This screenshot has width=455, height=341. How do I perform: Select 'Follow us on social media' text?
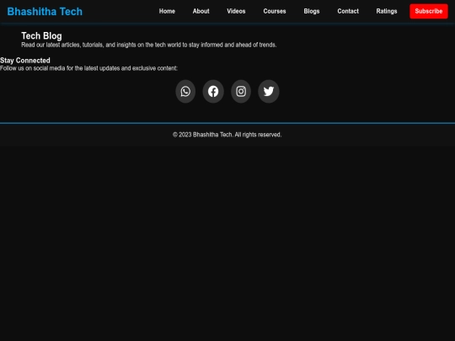tap(88, 68)
